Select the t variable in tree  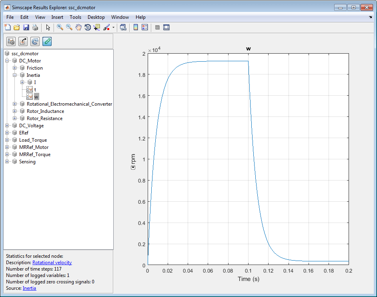(35, 90)
